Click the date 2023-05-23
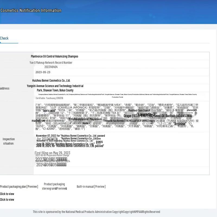Screen dimensions: 217x217 pyautogui.click(x=43, y=72)
